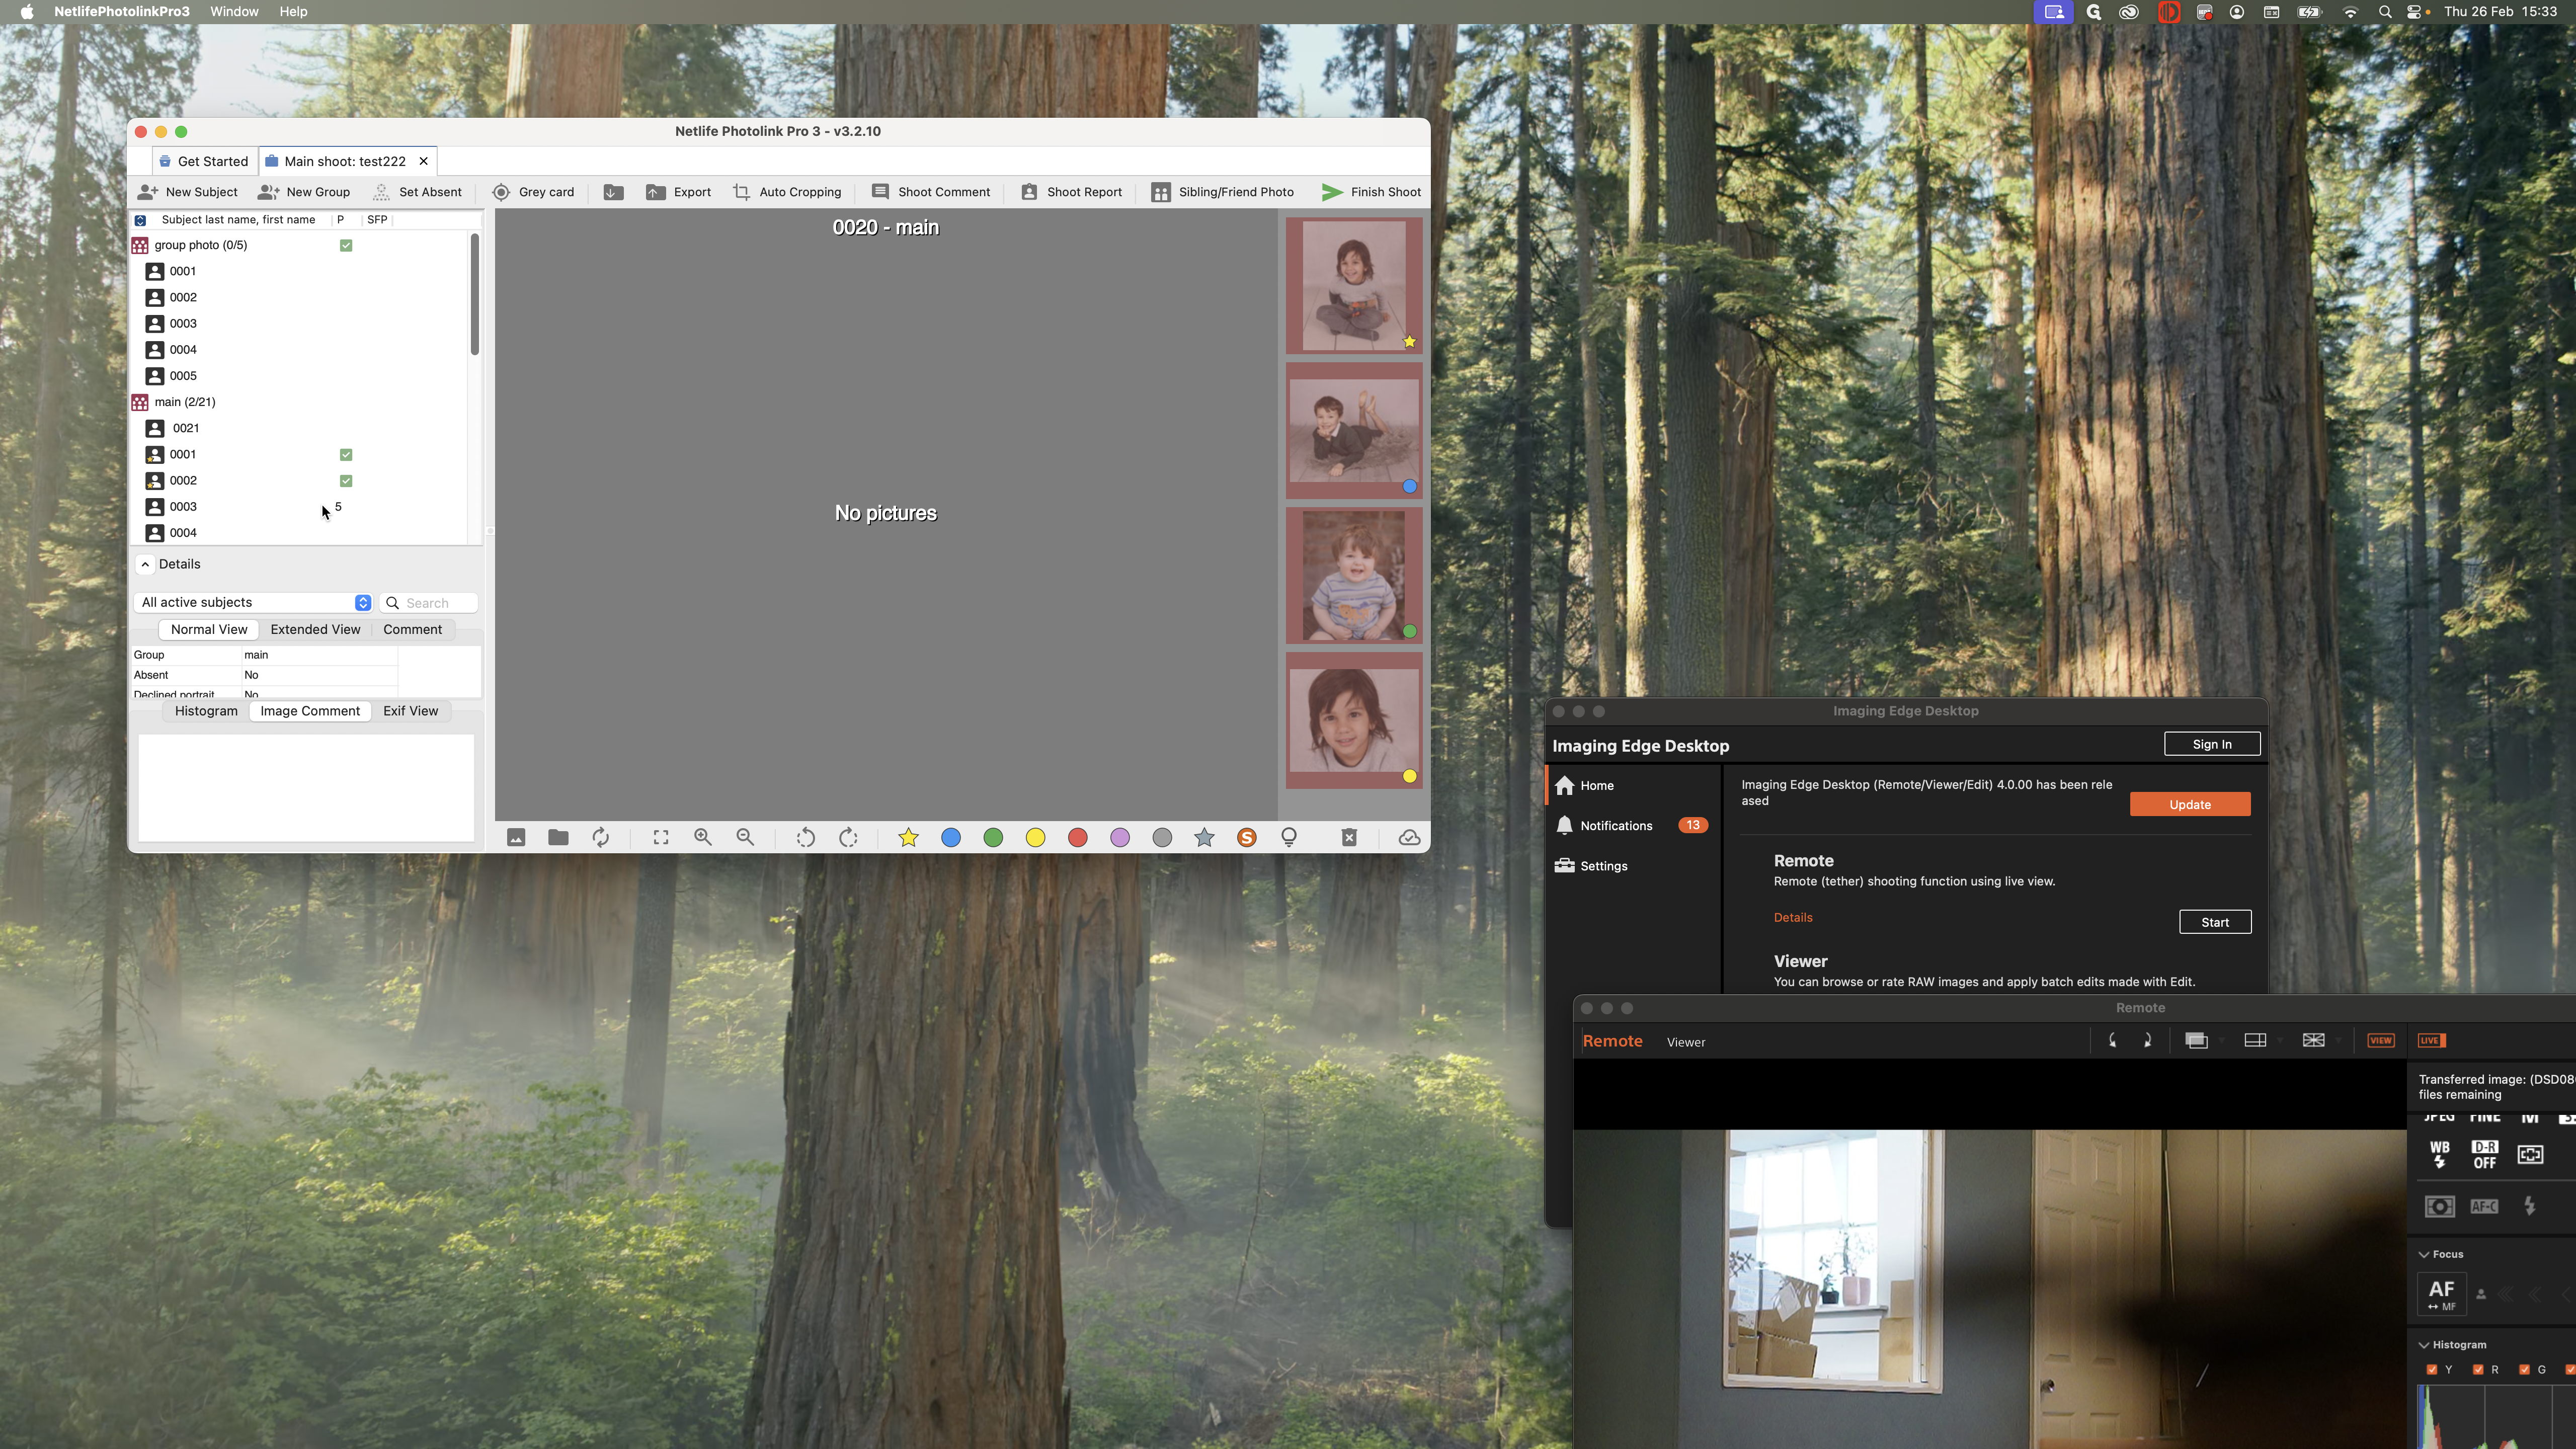Click the rotate counterclockwise icon
The image size is (2576, 1449).
pyautogui.click(x=805, y=838)
